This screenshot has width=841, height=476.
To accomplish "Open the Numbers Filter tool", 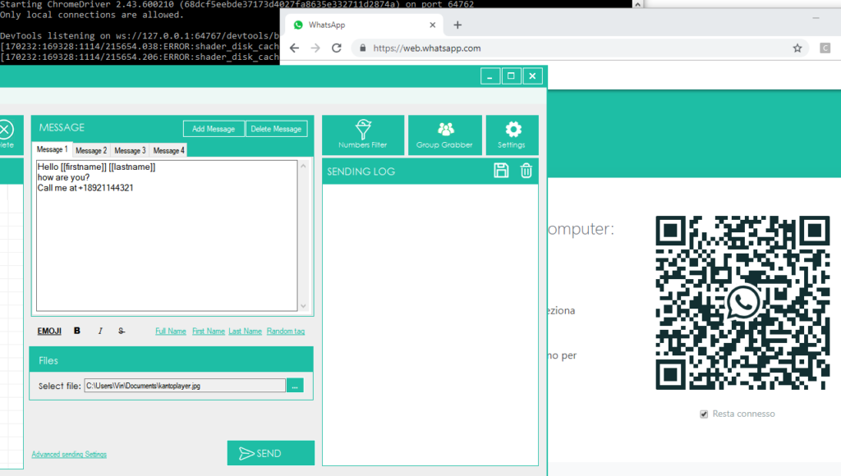I will tap(363, 135).
